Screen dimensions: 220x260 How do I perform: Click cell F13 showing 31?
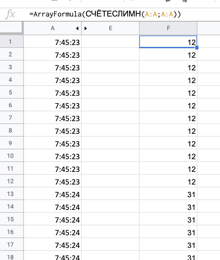coord(168,194)
